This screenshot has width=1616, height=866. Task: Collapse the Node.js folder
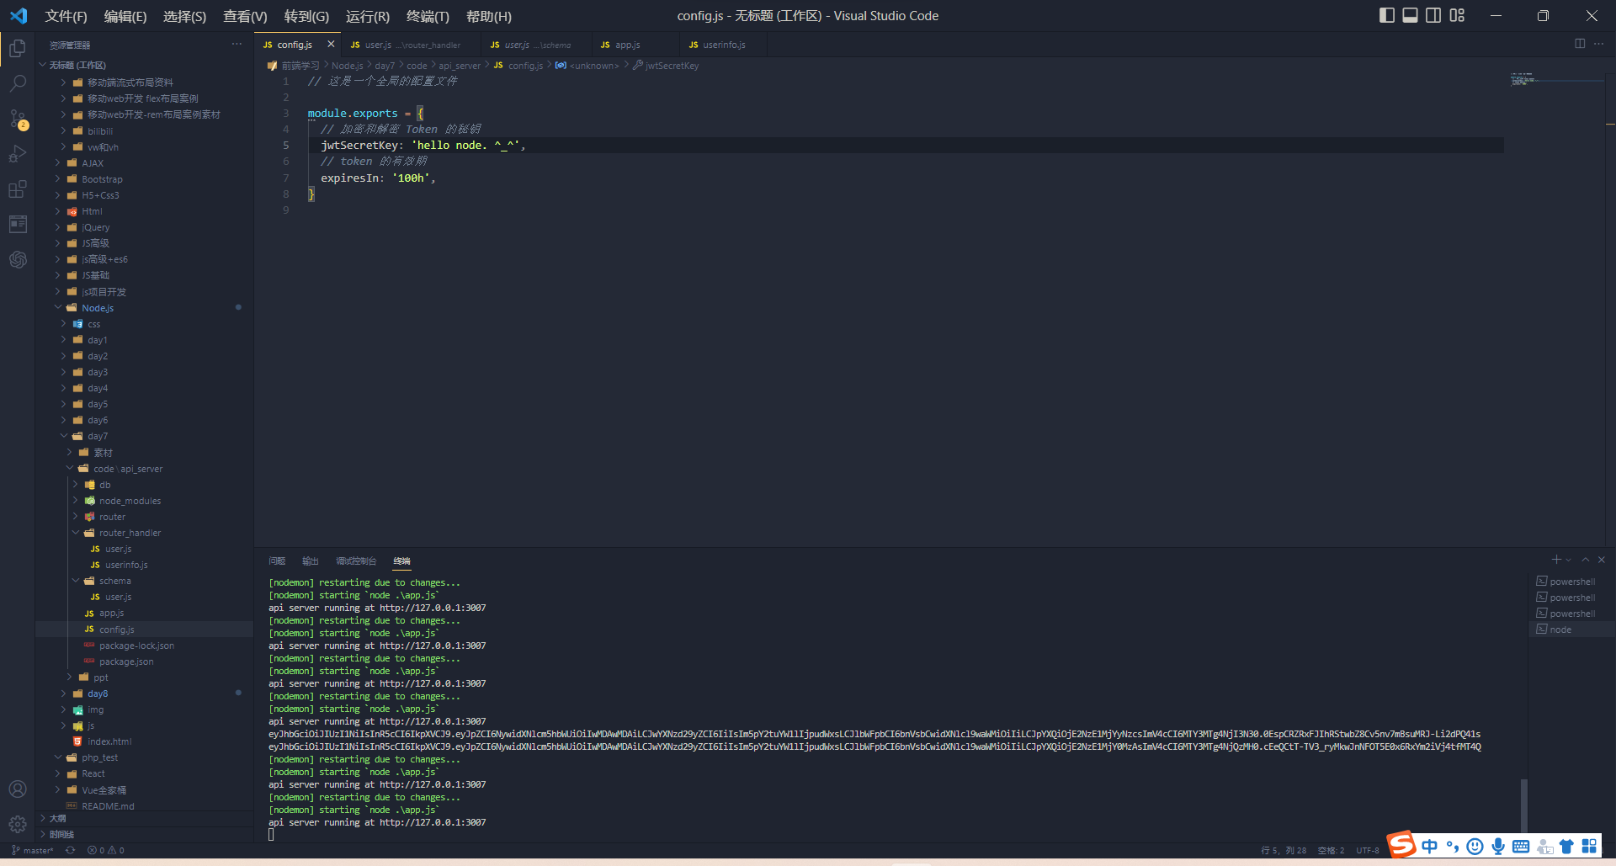98,308
